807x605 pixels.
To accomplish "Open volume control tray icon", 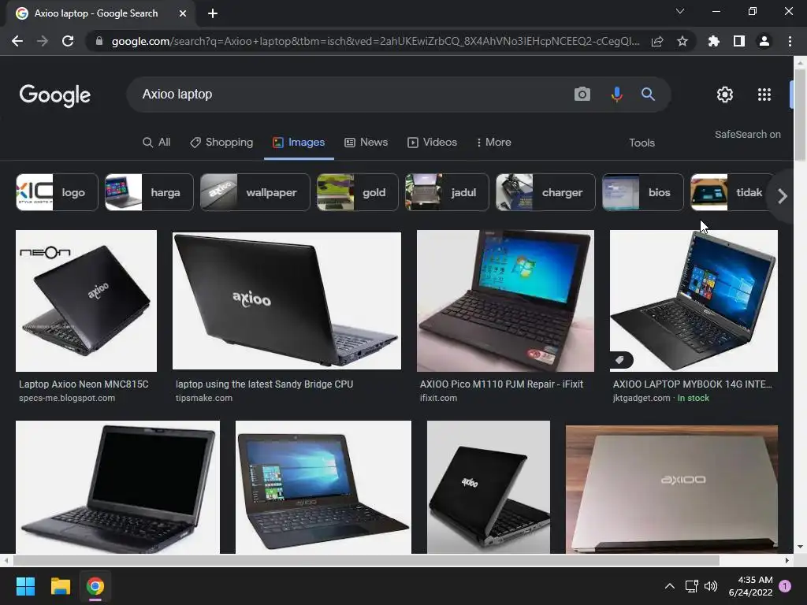I will point(711,586).
